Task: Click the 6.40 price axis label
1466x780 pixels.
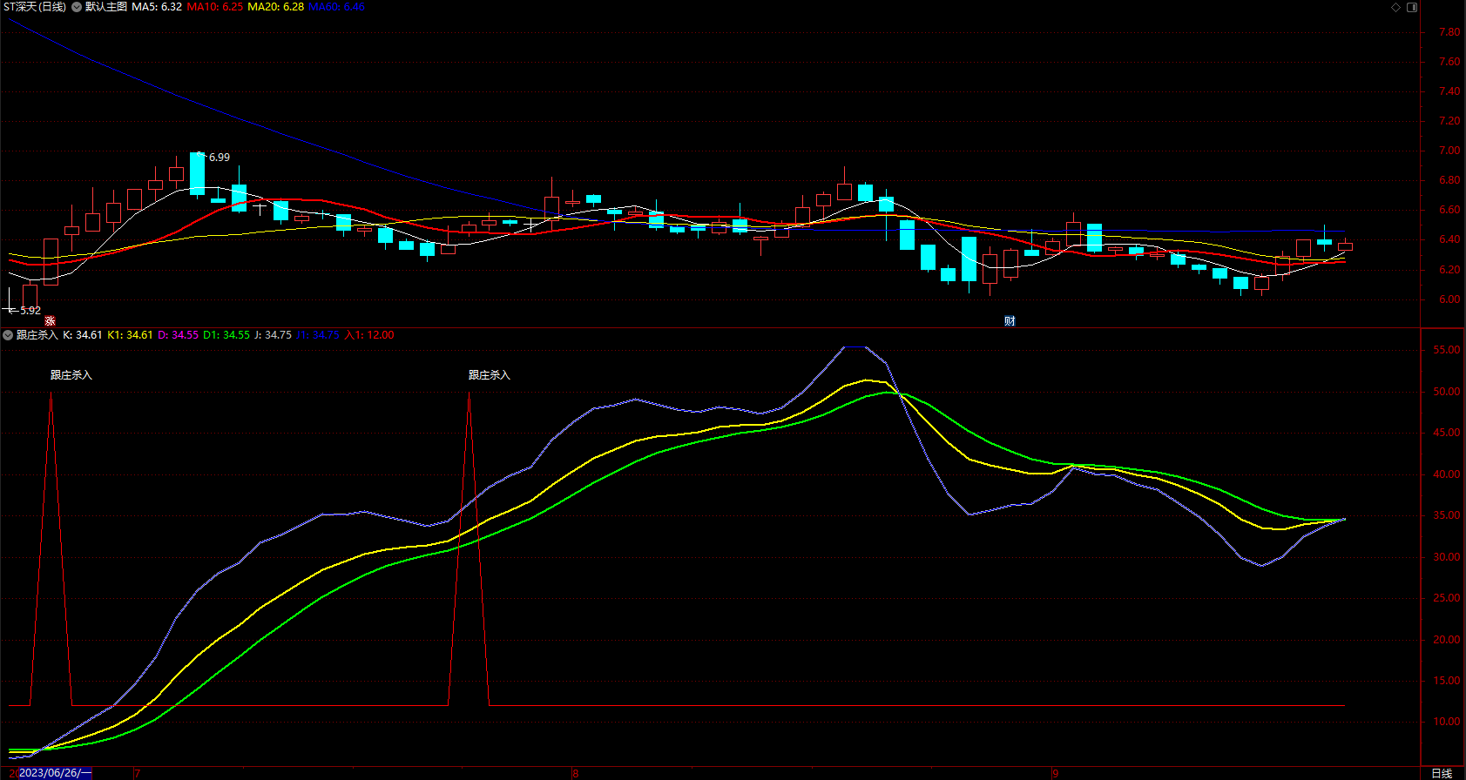Action: [1449, 239]
